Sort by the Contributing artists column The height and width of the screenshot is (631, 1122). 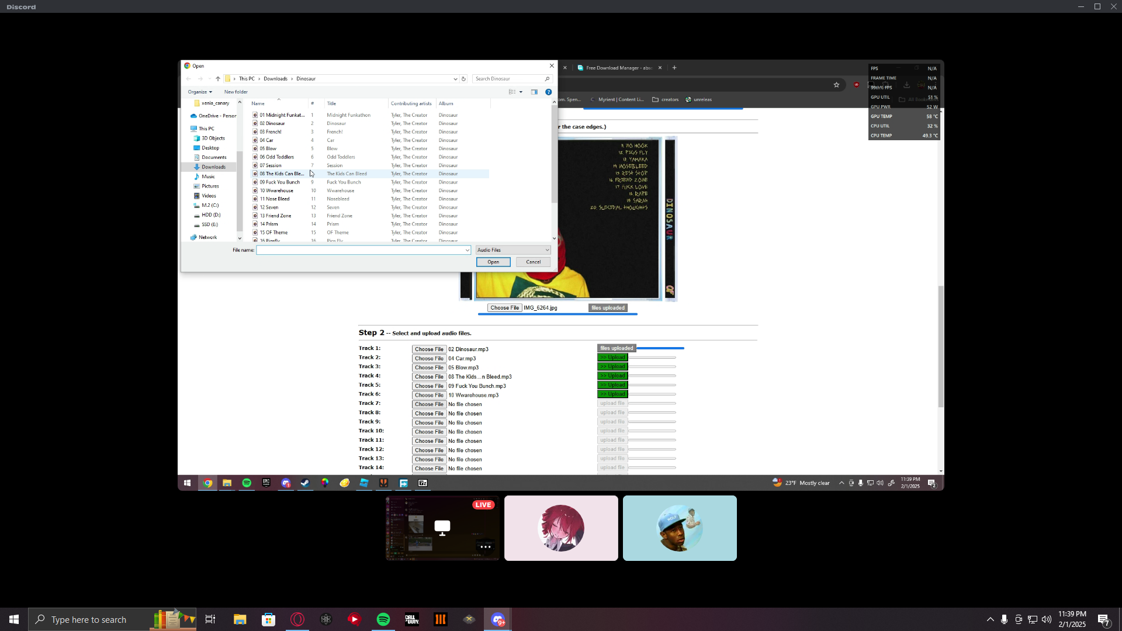click(411, 103)
